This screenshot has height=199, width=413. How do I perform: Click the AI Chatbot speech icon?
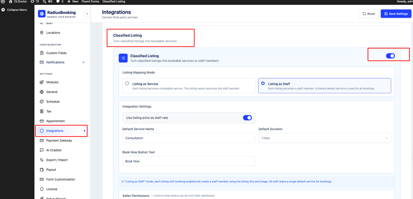point(42,150)
